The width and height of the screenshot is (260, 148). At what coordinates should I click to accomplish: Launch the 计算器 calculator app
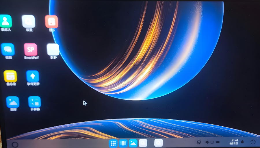34,102
